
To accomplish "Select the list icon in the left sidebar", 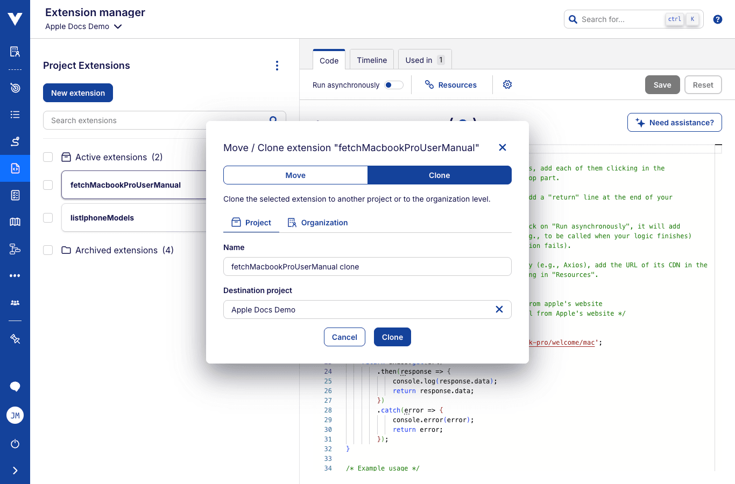I will tap(15, 115).
